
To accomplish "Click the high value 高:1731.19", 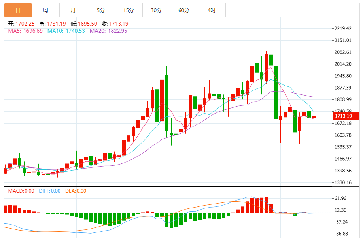I will [53, 24].
